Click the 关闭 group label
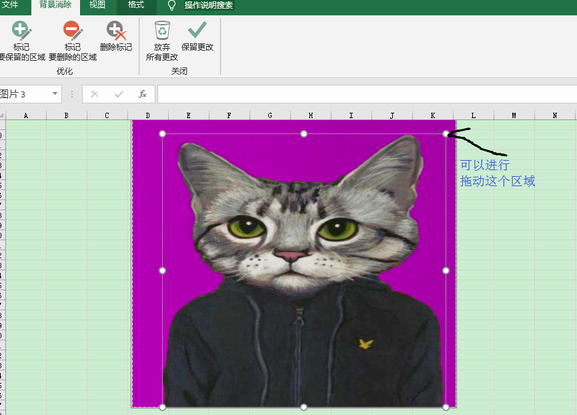577x415 pixels. (x=179, y=71)
